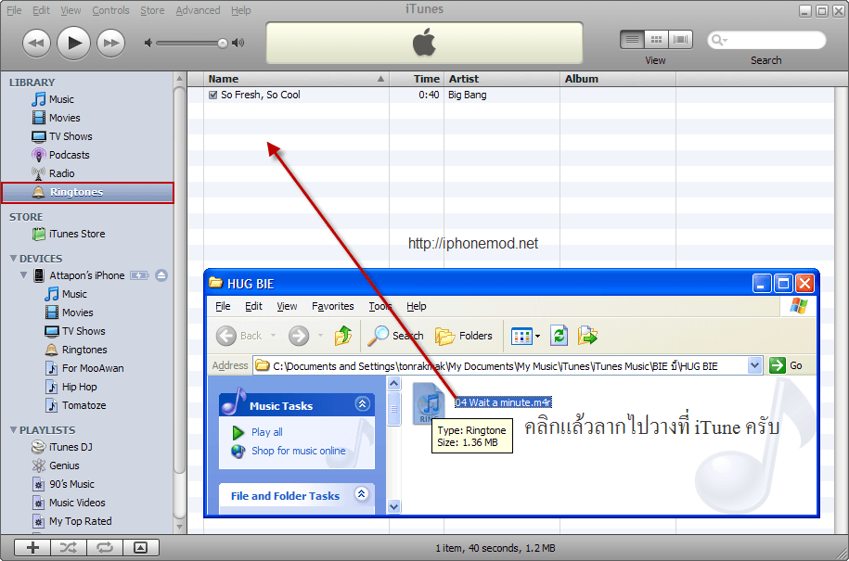
Task: Open the Explorer address bar dropdown arrow
Action: pos(754,365)
